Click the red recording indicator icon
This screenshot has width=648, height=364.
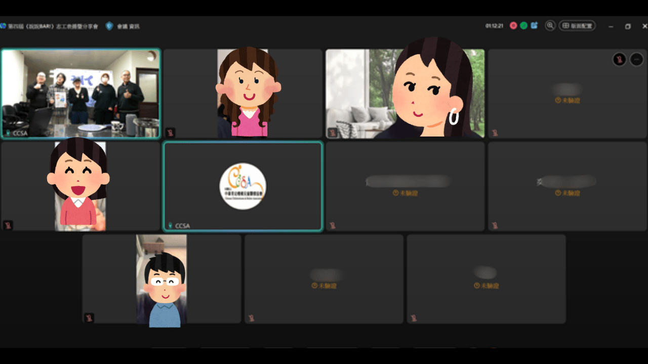point(513,26)
